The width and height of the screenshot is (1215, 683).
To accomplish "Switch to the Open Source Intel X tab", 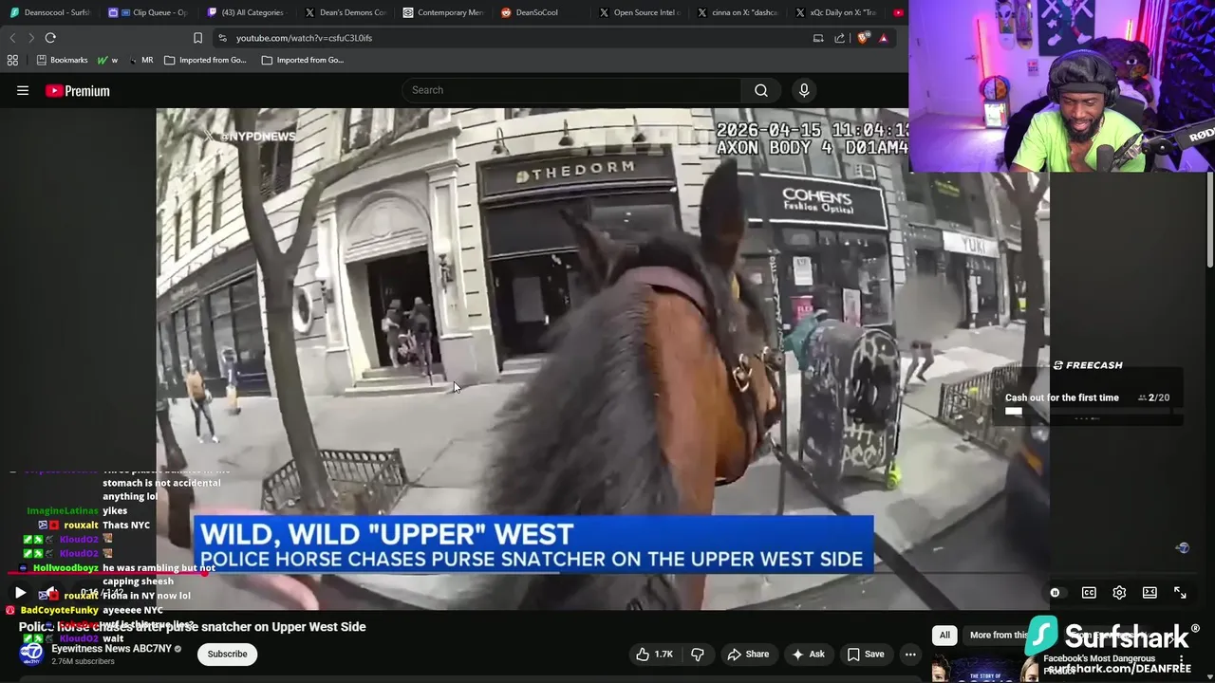I will 641,12.
